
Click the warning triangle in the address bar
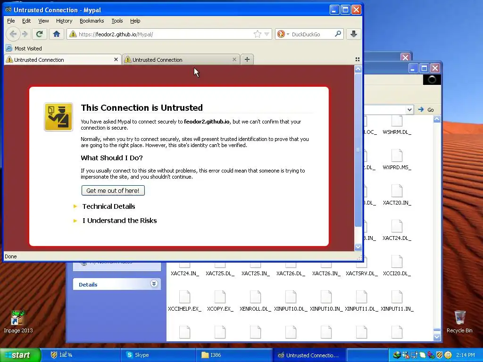[73, 34]
